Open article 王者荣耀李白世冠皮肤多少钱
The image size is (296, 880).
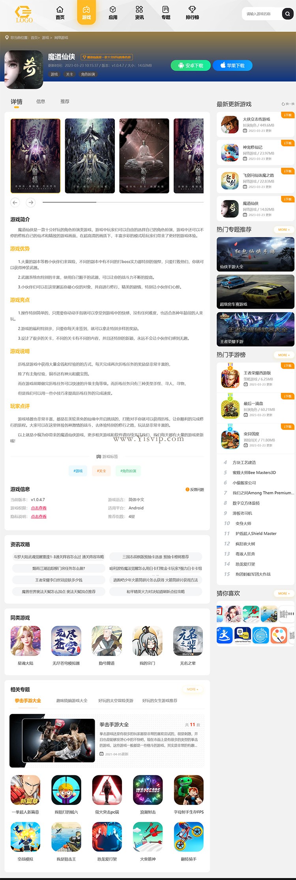point(59,580)
